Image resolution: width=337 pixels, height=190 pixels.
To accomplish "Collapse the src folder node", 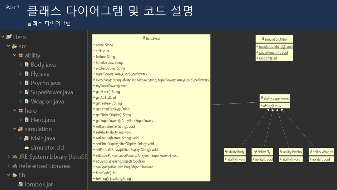I will click(9, 46).
